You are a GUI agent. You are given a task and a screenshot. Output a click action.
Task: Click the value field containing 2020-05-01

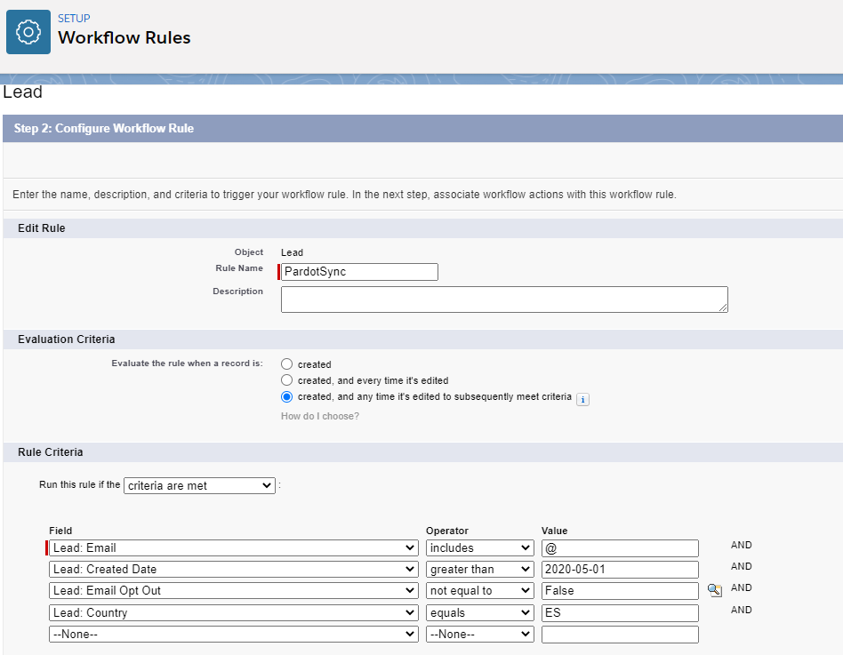tap(620, 570)
